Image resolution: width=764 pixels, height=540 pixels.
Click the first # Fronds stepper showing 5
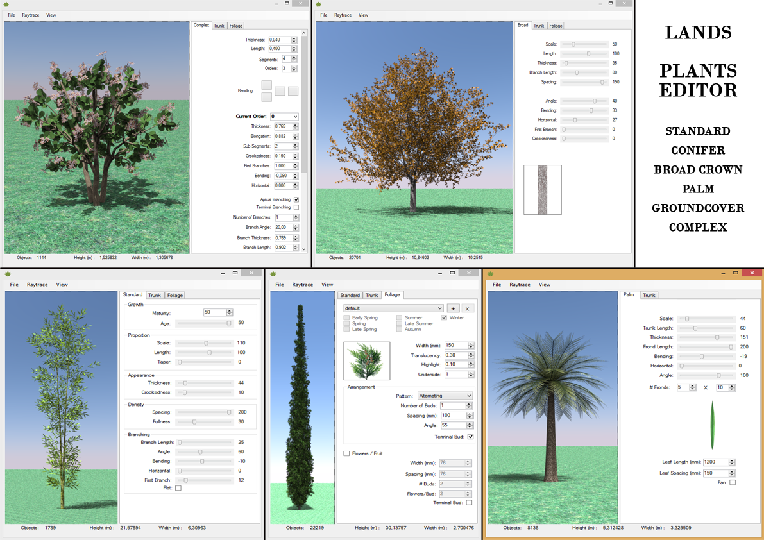coord(692,387)
